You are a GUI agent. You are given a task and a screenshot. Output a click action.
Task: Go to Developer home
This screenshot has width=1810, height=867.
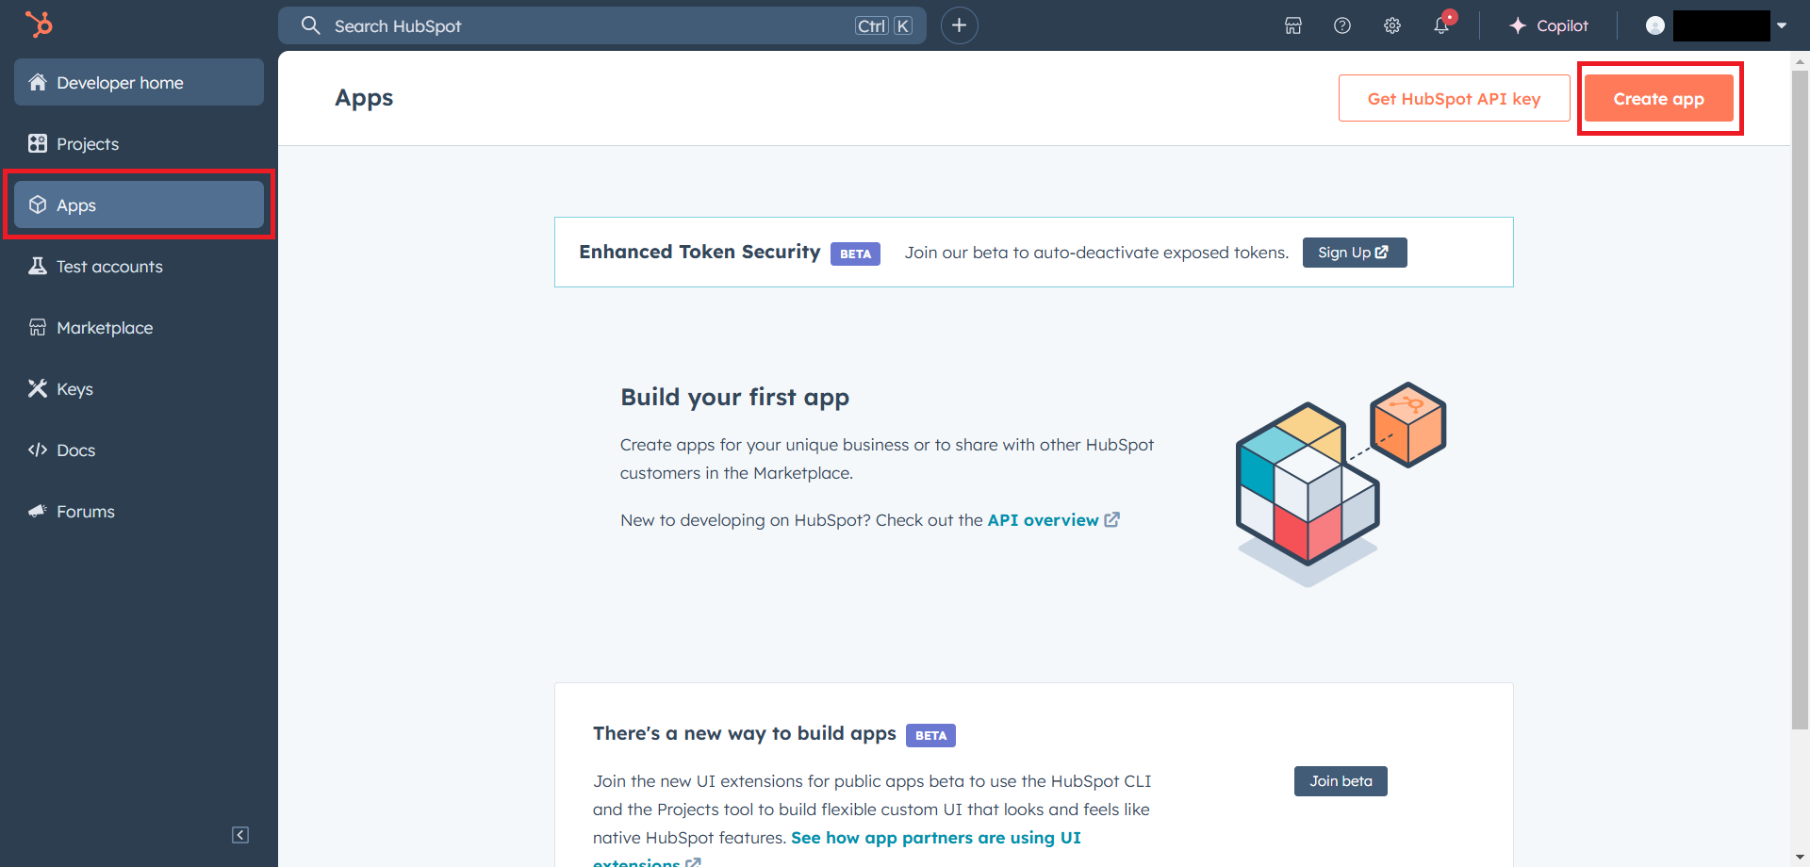tap(139, 82)
